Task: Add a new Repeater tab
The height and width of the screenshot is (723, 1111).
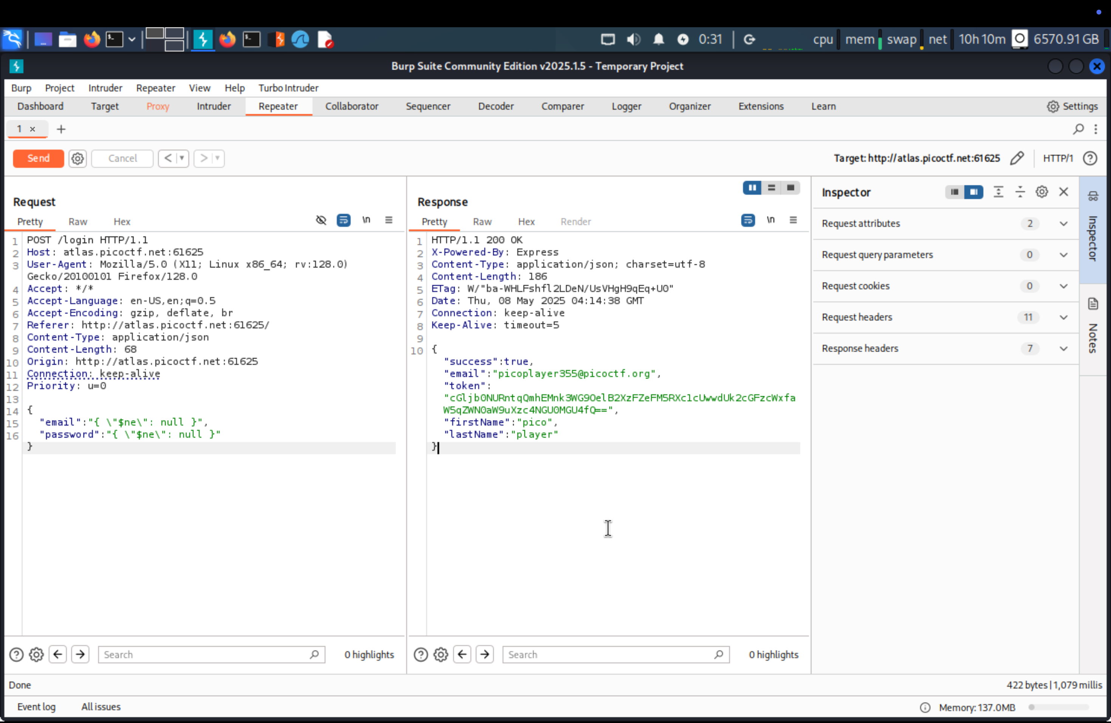Action: tap(61, 129)
